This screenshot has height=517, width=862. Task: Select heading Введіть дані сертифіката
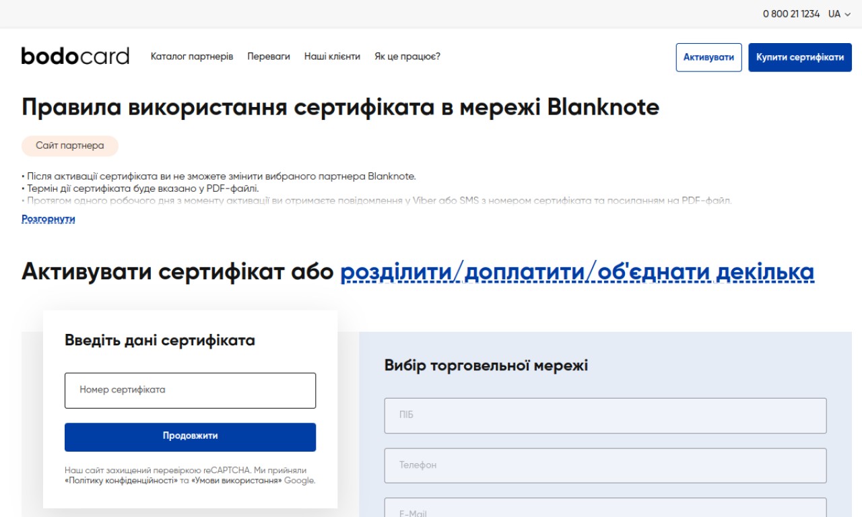pos(160,340)
